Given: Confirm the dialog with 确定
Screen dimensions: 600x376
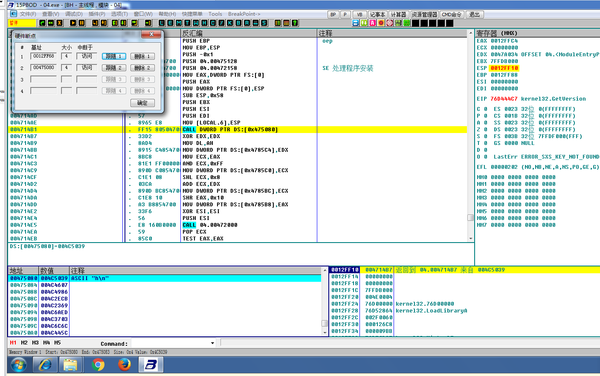Looking at the screenshot, I should pyautogui.click(x=142, y=103).
